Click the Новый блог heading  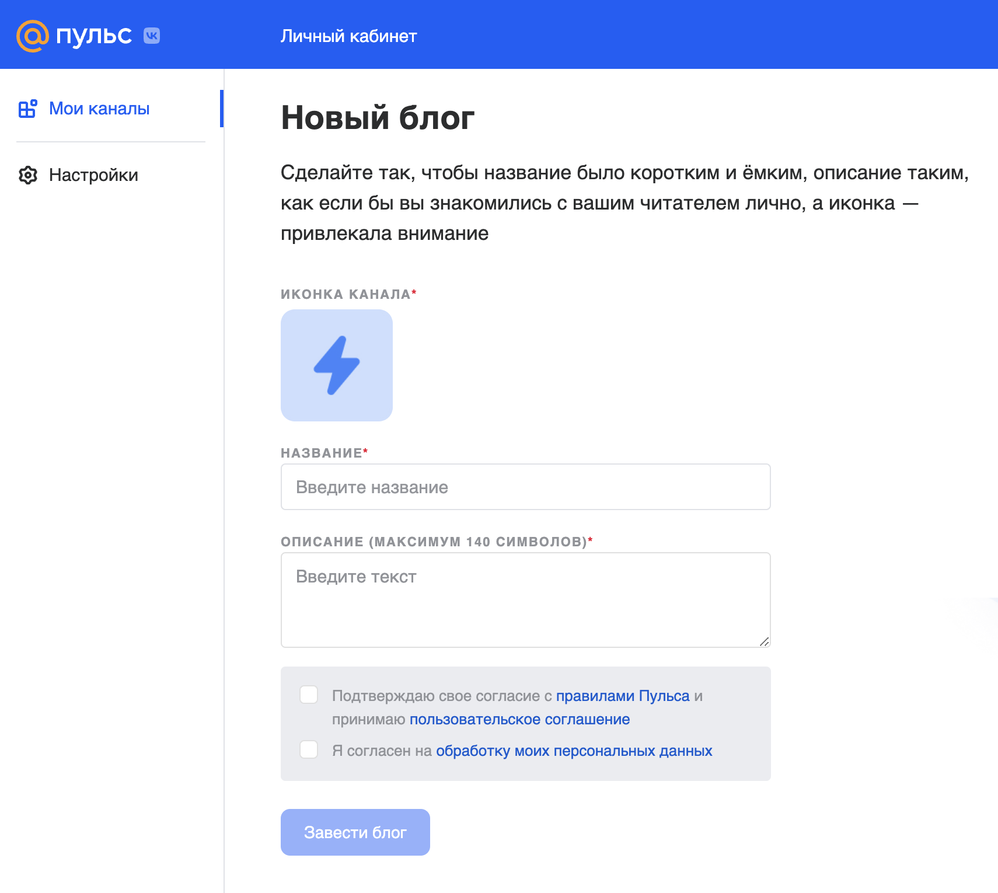pos(378,117)
